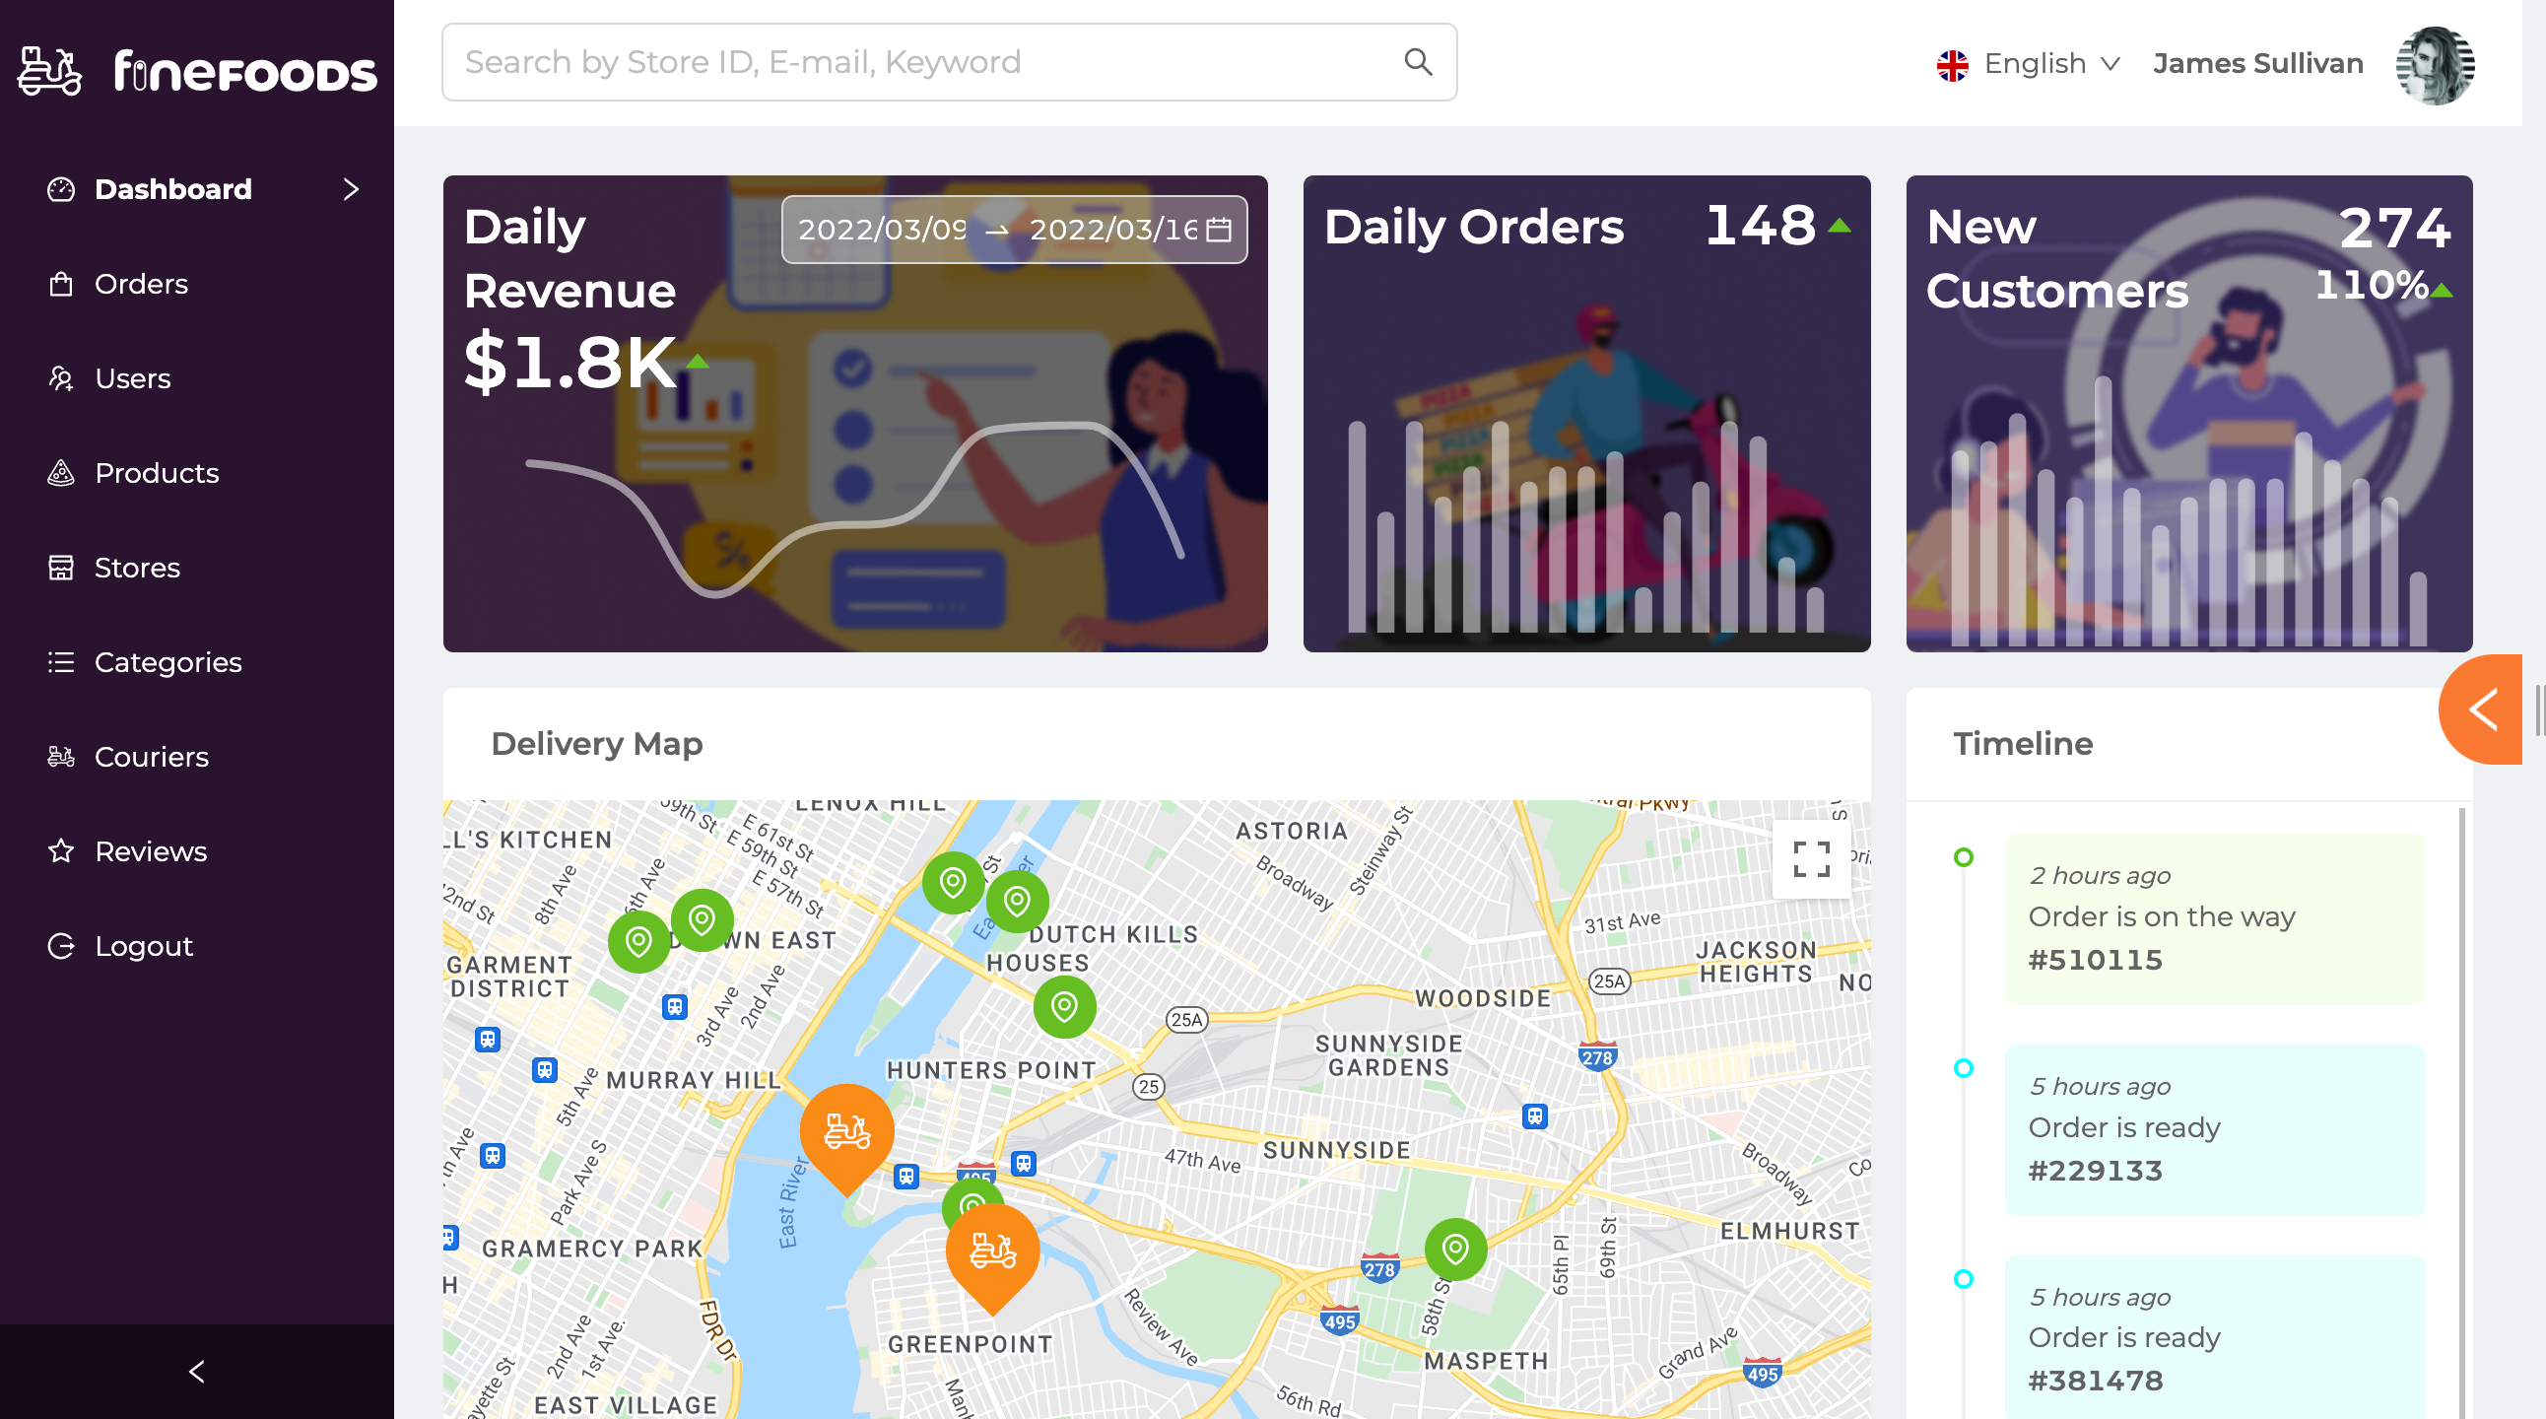This screenshot has width=2546, height=1419.
Task: Click the Orders sidebar icon
Action: [61, 283]
